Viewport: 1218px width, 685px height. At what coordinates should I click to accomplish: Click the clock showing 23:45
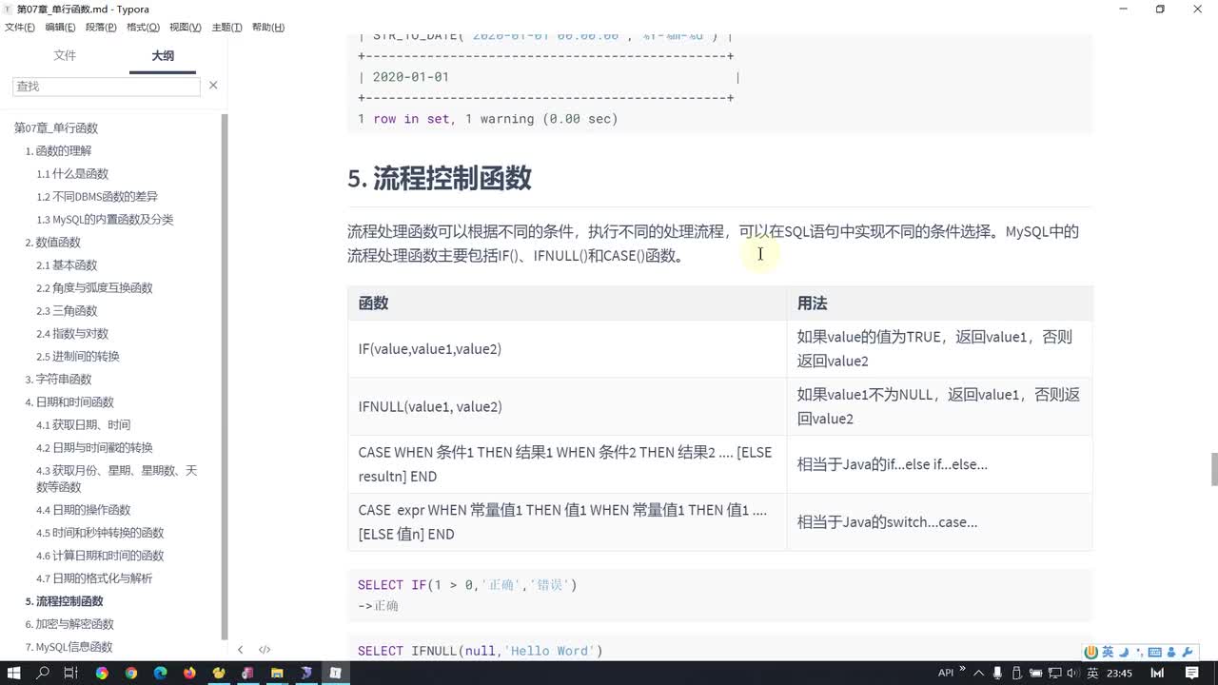[x=1119, y=673]
